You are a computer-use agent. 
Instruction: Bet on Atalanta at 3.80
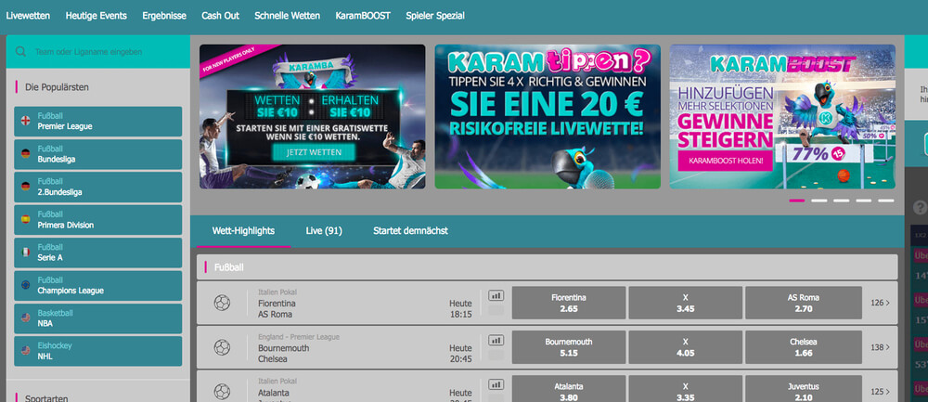pos(569,389)
